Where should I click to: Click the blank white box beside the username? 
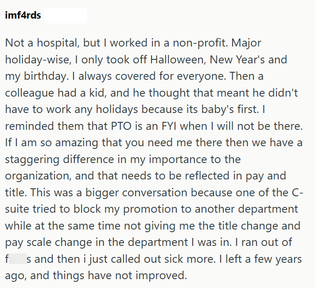tap(66, 16)
